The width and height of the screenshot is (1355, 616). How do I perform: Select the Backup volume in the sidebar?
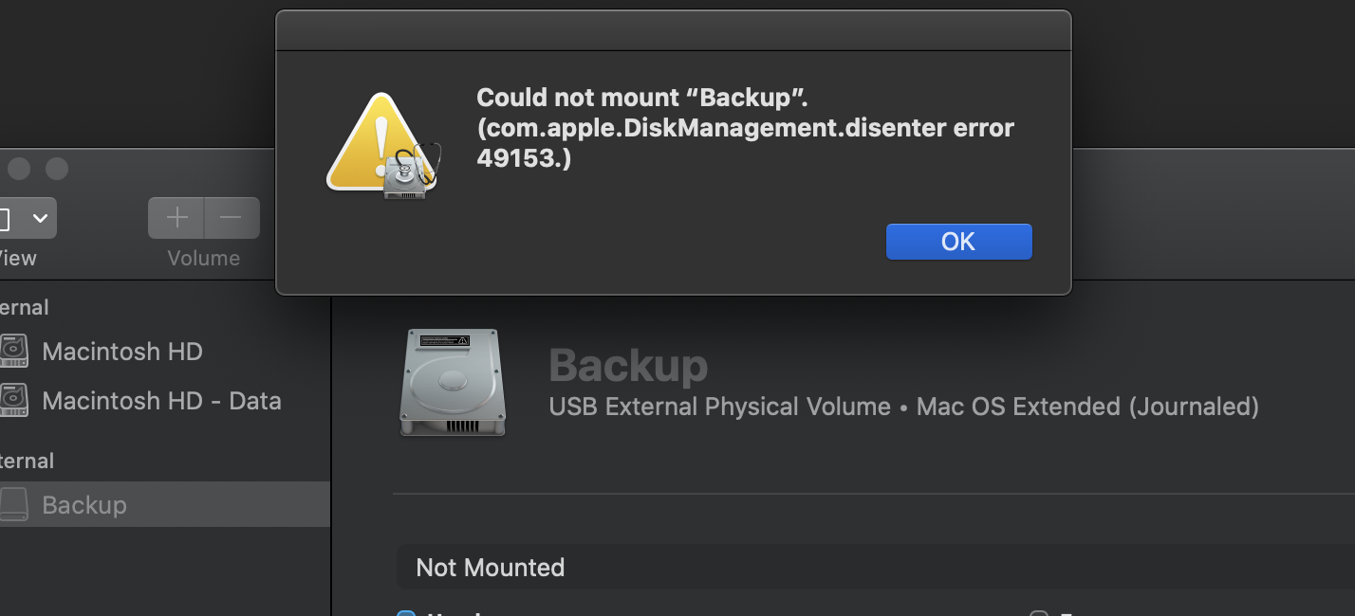click(x=84, y=505)
